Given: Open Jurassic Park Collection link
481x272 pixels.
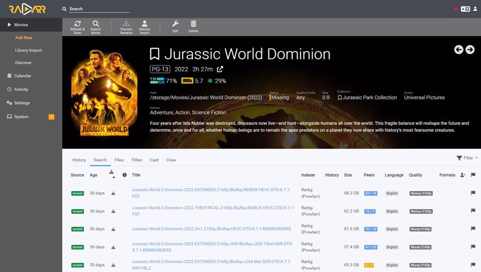Looking at the screenshot, I should [367, 98].
